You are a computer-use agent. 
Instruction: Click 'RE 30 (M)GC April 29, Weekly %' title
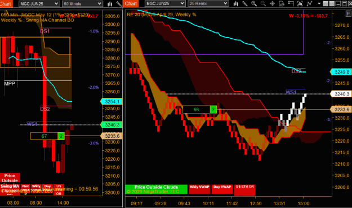click(x=162, y=15)
